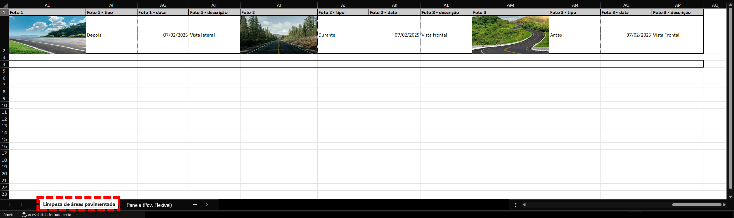Click the previous sheet navigation arrow

click(10, 205)
